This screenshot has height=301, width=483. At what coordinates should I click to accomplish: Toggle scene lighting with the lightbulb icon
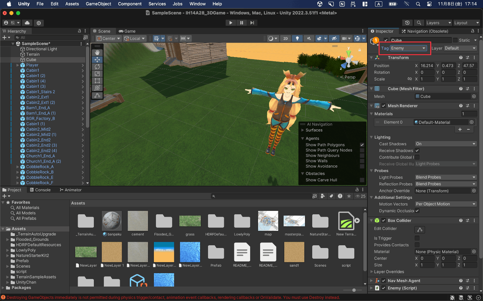coord(297,39)
